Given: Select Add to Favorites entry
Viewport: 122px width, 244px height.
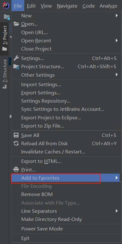Looking at the screenshot, I should (x=66, y=178).
